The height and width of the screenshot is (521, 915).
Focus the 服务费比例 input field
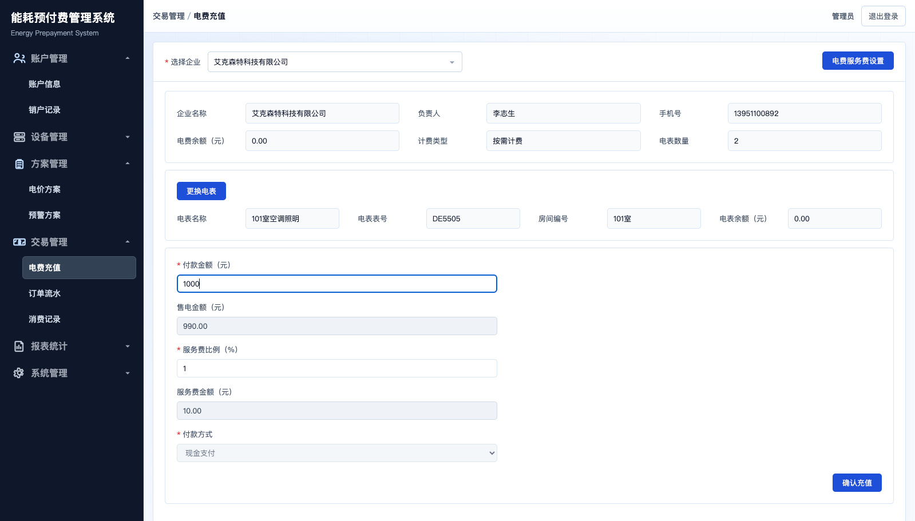[x=336, y=368]
